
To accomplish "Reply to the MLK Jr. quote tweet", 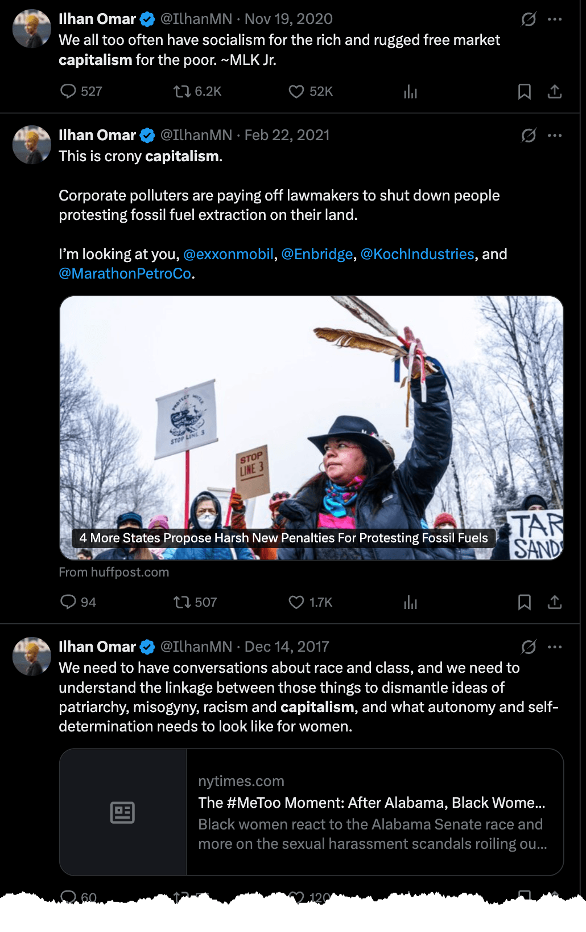I will (68, 91).
